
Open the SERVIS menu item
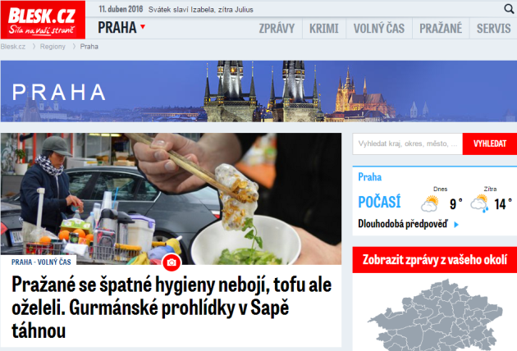493,29
